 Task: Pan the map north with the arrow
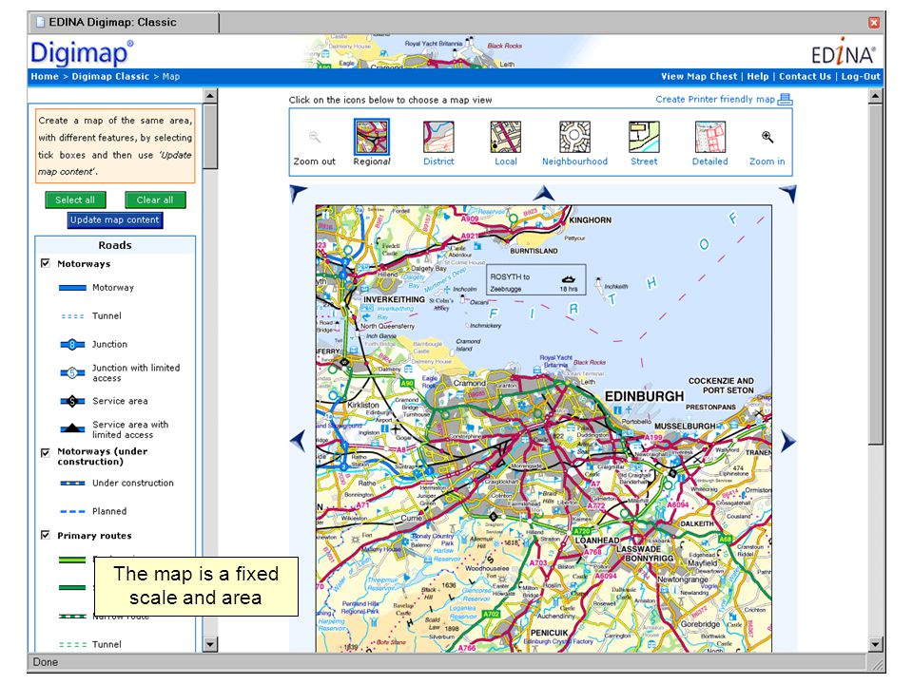click(543, 193)
